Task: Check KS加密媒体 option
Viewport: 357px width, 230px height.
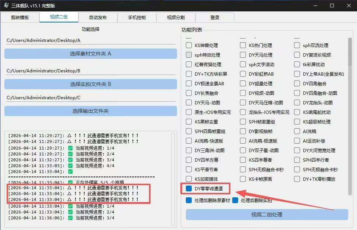Action: pos(189,179)
